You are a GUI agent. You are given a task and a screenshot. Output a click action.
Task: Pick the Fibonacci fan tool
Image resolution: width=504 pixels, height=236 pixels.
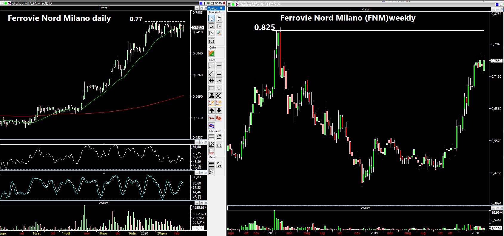pyautogui.click(x=212, y=144)
